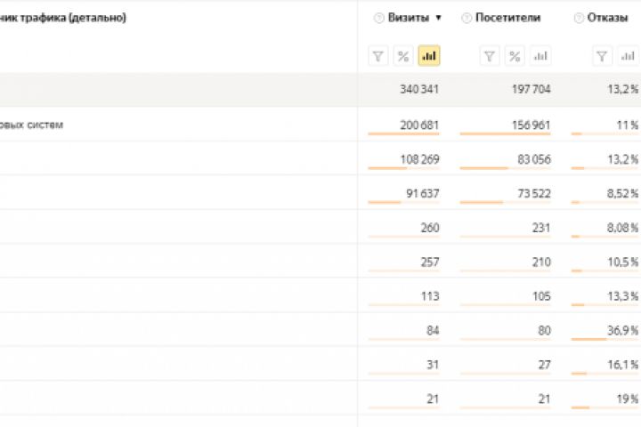Click the help icon beside Визиты
Image resolution: width=641 pixels, height=427 pixels.
[378, 18]
